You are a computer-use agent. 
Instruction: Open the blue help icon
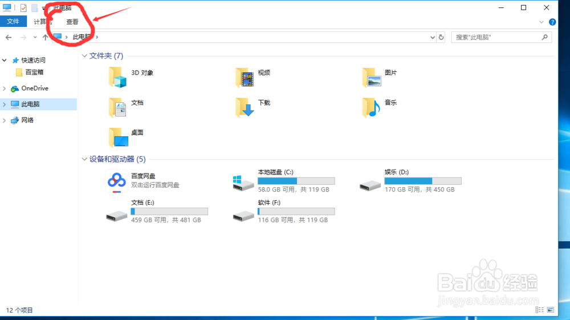click(x=552, y=22)
